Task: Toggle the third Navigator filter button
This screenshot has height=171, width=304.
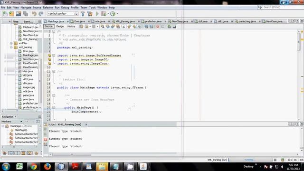Action: click(17, 153)
